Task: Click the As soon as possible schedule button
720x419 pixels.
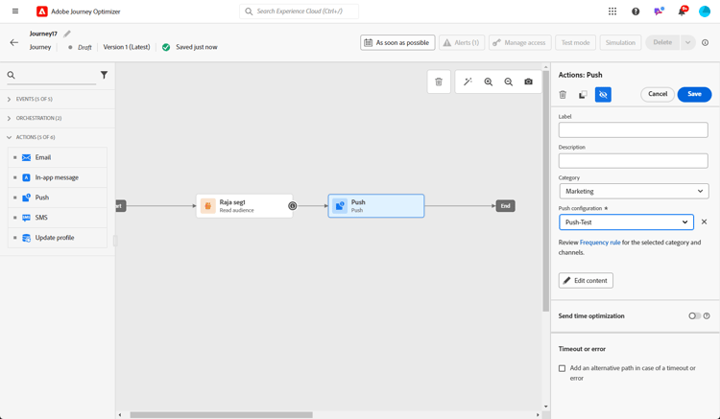Action: pos(397,42)
